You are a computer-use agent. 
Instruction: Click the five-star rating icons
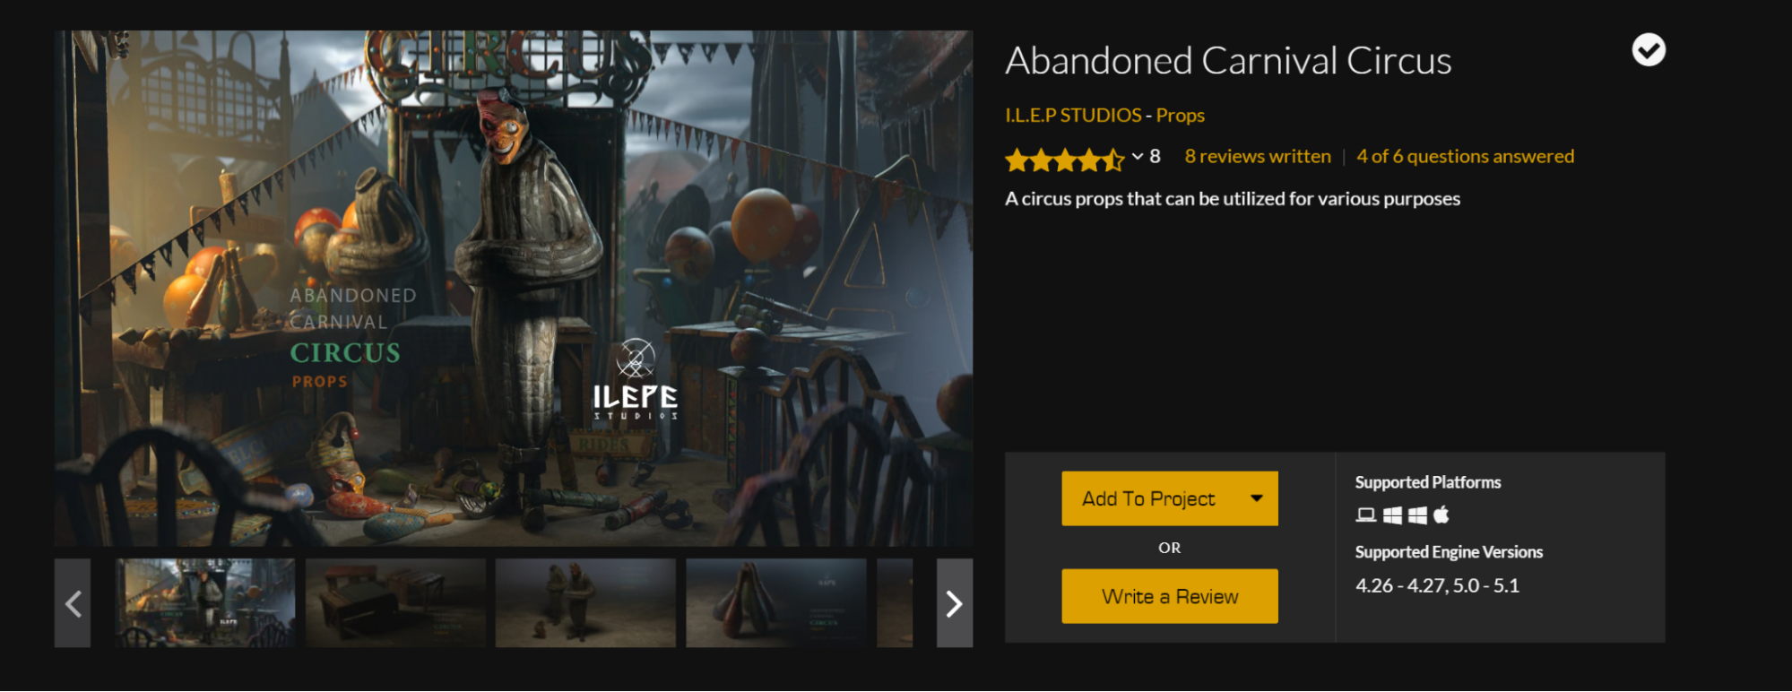point(1064,160)
